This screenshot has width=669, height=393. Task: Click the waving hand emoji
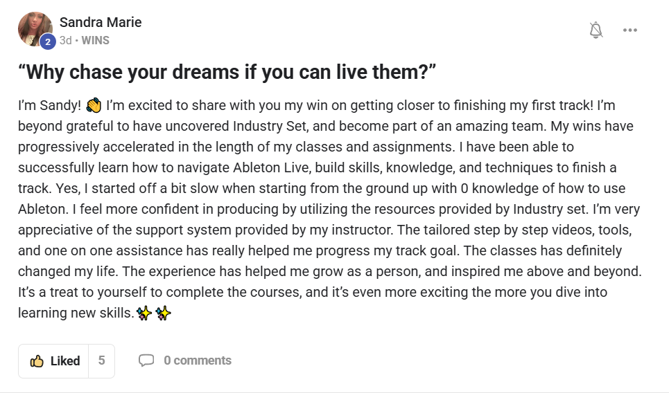94,106
